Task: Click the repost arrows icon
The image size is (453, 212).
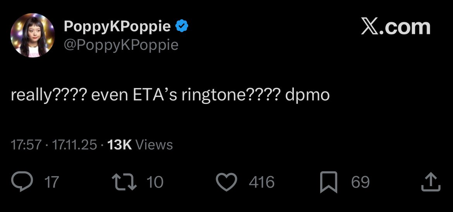Action: pos(124,182)
